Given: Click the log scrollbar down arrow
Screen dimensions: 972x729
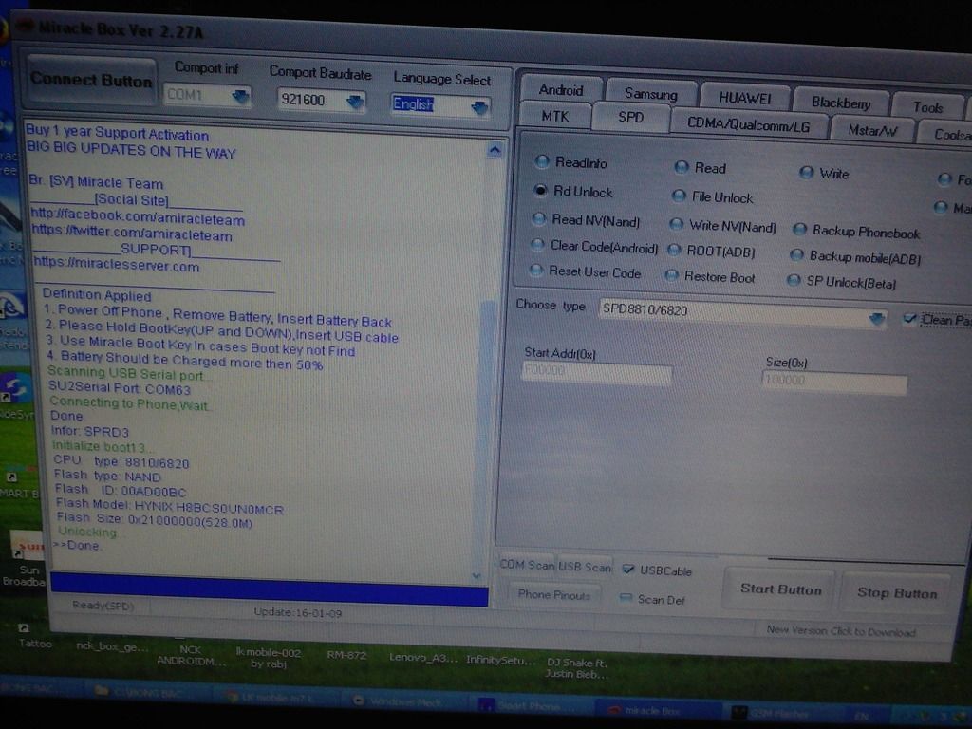Looking at the screenshot, I should (477, 575).
